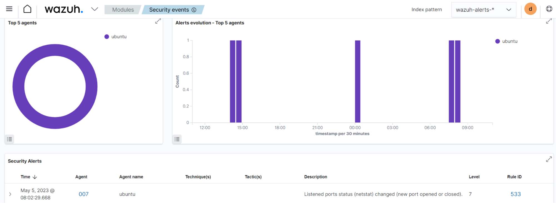Click the bar just before 15:00
Image resolution: width=556 pixels, height=203 pixels.
point(239,81)
